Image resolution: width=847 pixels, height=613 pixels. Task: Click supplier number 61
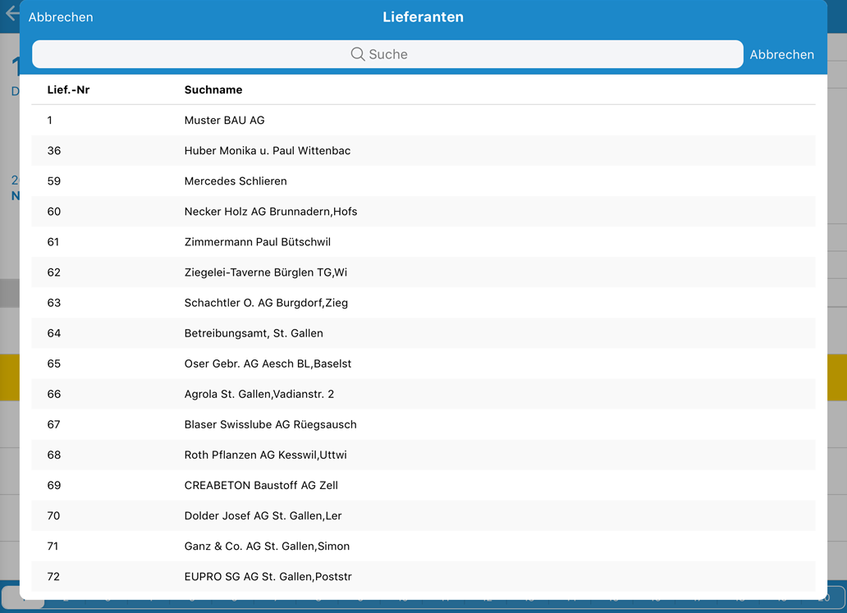53,242
